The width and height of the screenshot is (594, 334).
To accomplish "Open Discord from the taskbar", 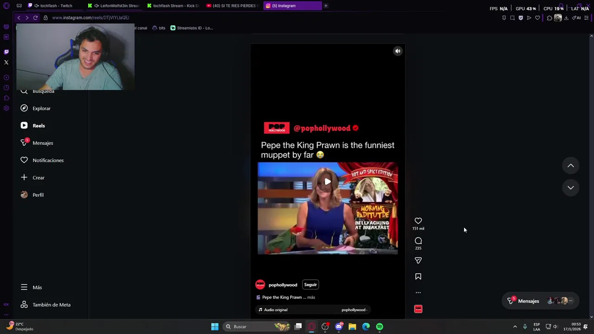I will pos(339,327).
